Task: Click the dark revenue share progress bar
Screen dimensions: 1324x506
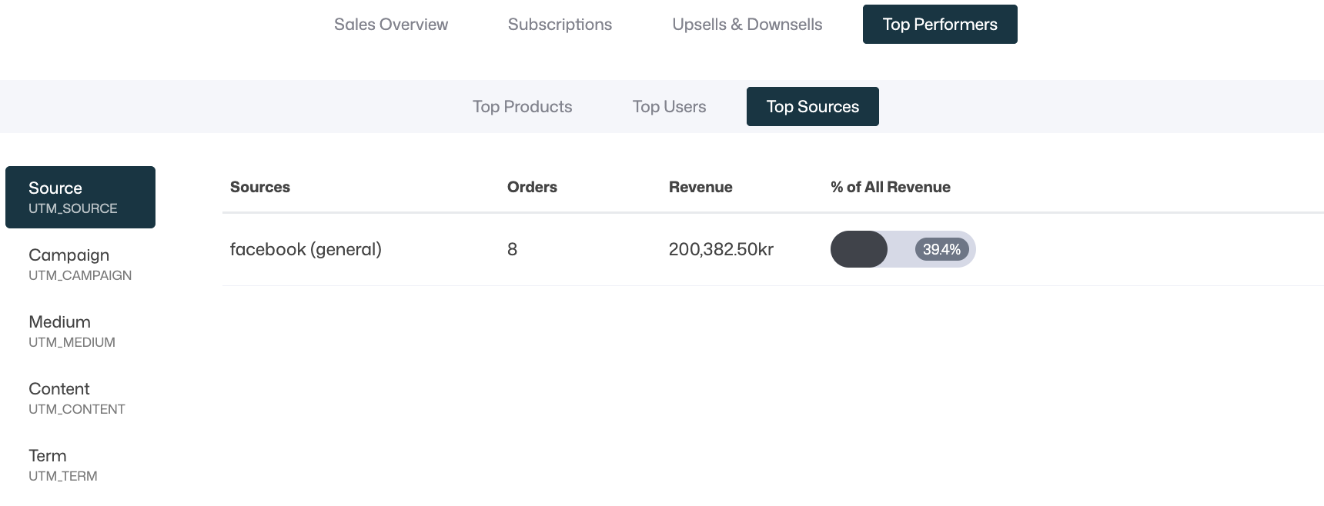Action: pos(859,249)
